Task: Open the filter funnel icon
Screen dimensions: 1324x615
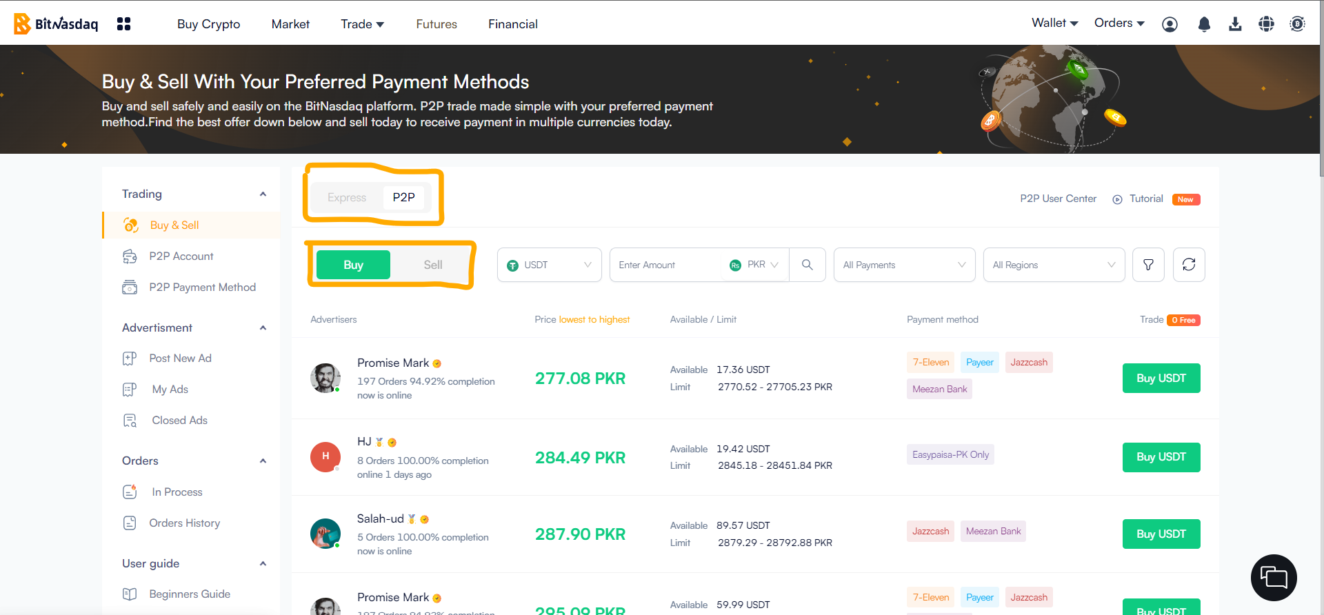Action: pos(1148,265)
